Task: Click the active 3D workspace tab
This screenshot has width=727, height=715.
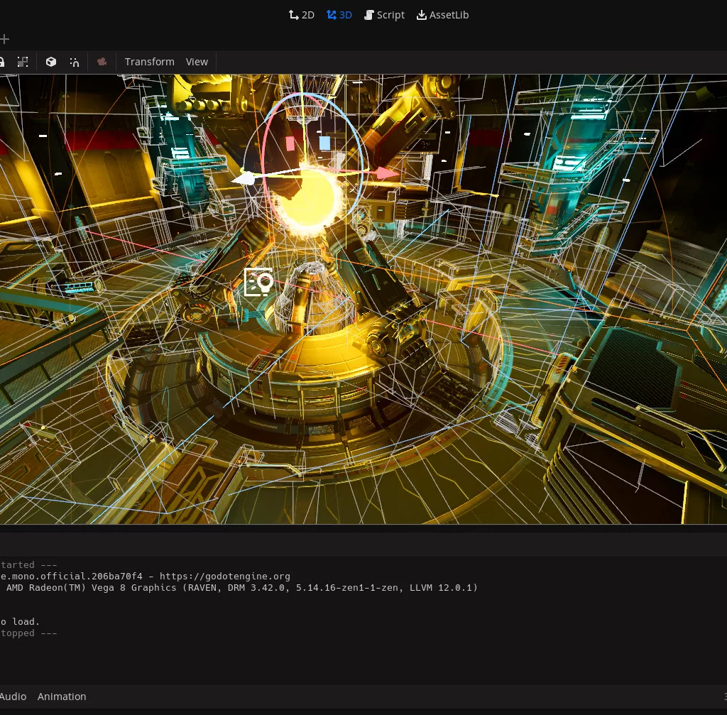Action: coord(339,15)
